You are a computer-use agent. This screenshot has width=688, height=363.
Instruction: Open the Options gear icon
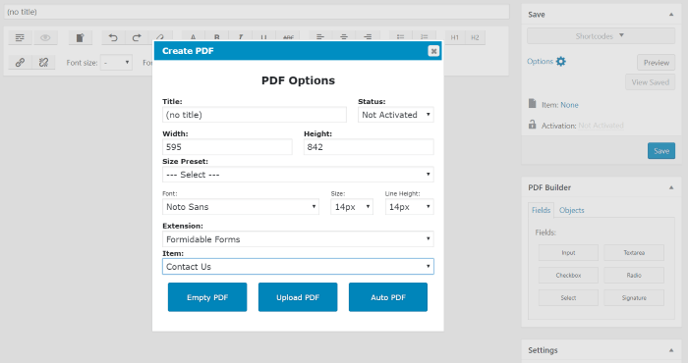point(561,61)
